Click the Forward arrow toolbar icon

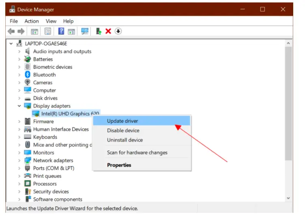(21, 31)
